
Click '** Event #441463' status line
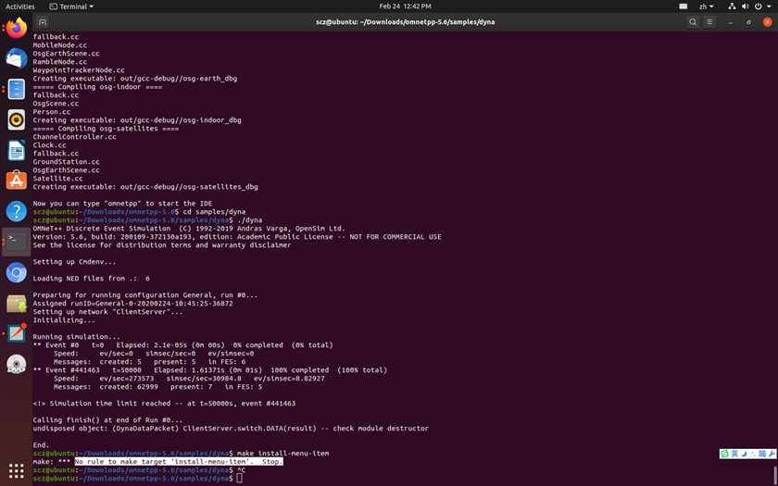coord(210,370)
